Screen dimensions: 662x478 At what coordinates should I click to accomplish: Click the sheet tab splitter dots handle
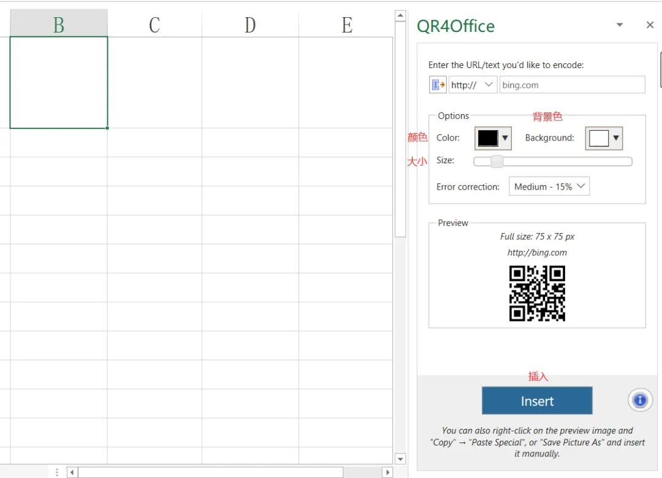(x=57, y=472)
